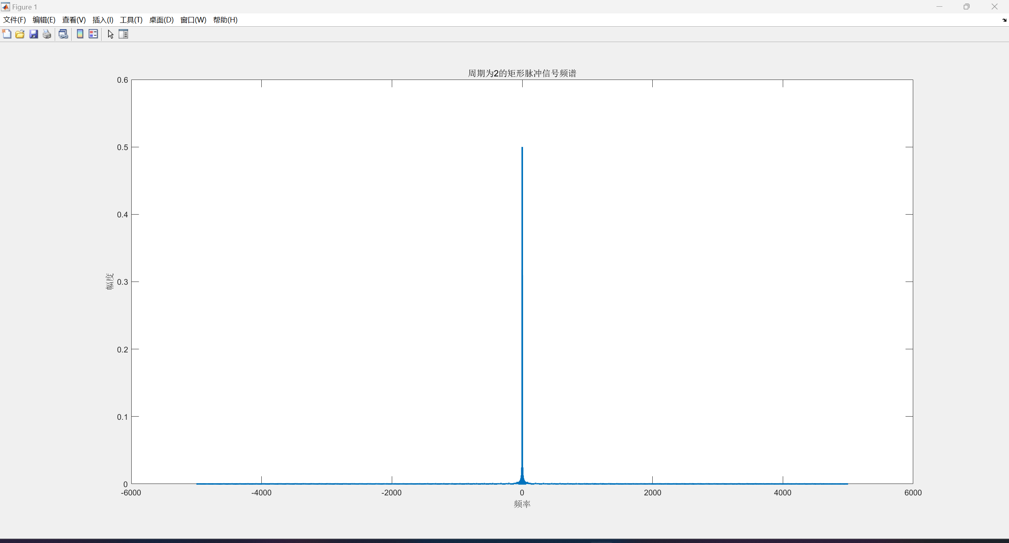Save the figure using the floppy disk icon
1009x543 pixels.
coord(34,34)
